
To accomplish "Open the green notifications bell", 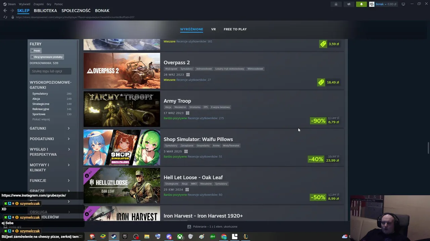I will click(361, 4).
